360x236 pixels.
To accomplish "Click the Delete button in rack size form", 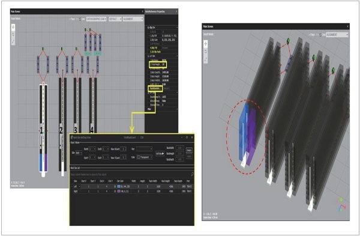I will pyautogui.click(x=189, y=151).
